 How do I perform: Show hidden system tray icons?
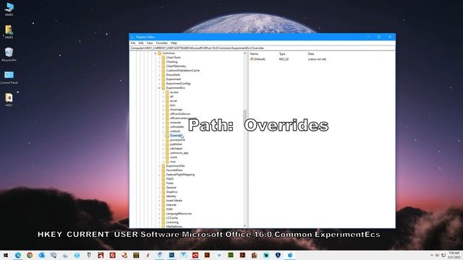(x=432, y=255)
